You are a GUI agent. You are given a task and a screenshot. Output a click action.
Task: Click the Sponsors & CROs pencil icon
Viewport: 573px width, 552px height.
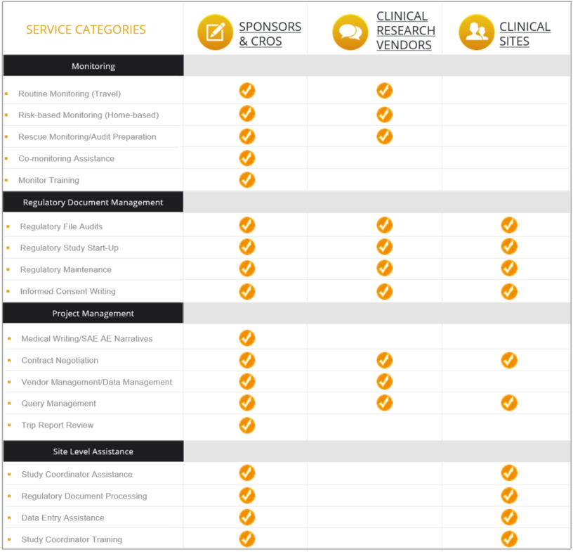pos(215,32)
